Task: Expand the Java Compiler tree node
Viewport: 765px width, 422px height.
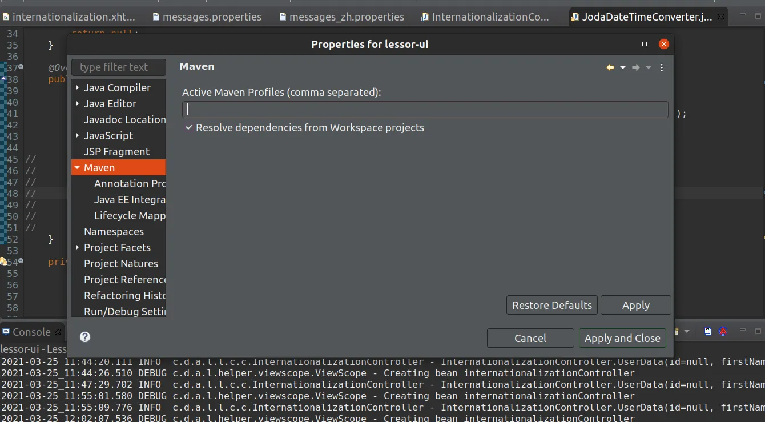Action: click(x=77, y=87)
